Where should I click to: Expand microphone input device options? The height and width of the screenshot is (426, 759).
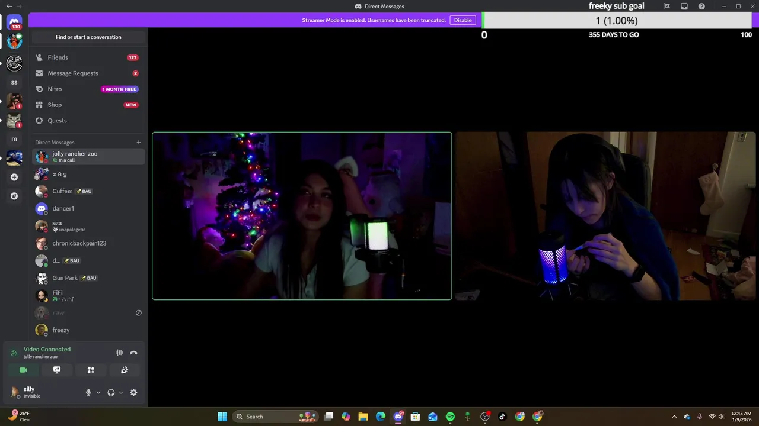pyautogui.click(x=98, y=392)
